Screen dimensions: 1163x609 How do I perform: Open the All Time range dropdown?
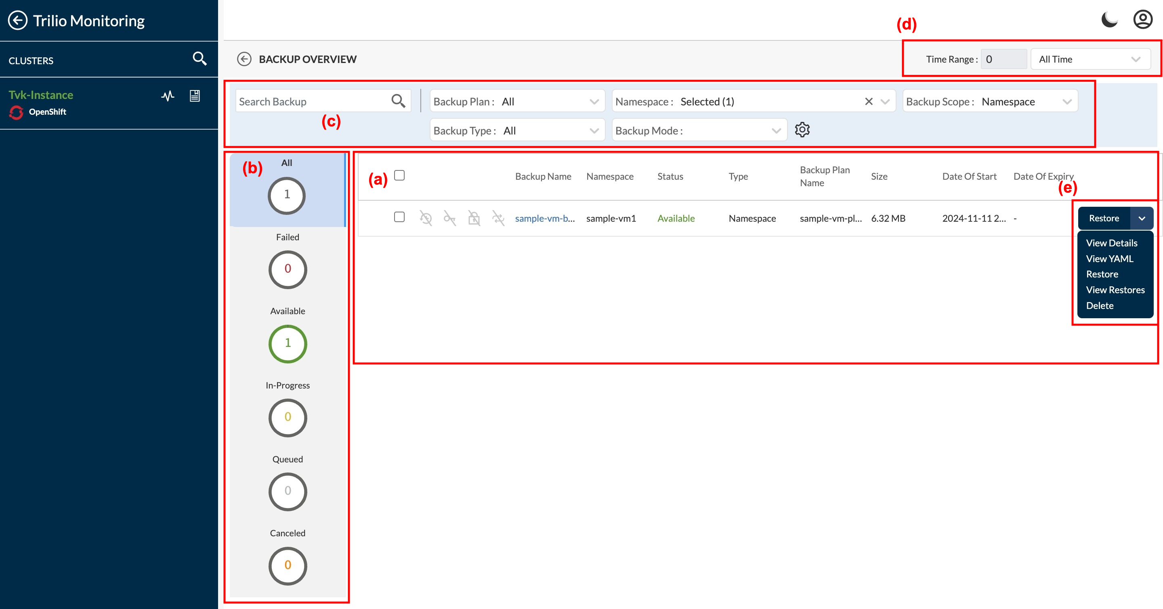coord(1090,59)
